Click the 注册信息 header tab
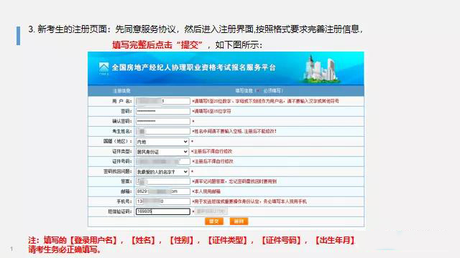Viewport: 460px width, 258px height. coord(121,91)
